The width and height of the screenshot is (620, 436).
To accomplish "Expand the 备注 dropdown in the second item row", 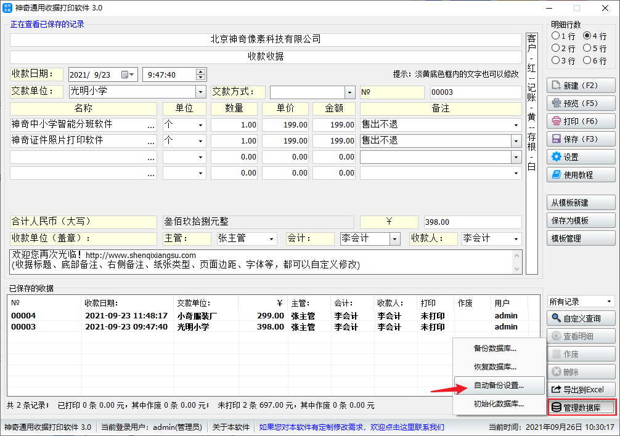I will click(x=516, y=141).
